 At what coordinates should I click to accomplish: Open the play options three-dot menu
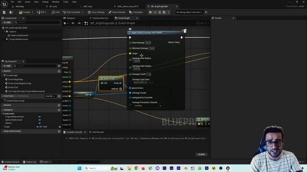click(x=168, y=12)
